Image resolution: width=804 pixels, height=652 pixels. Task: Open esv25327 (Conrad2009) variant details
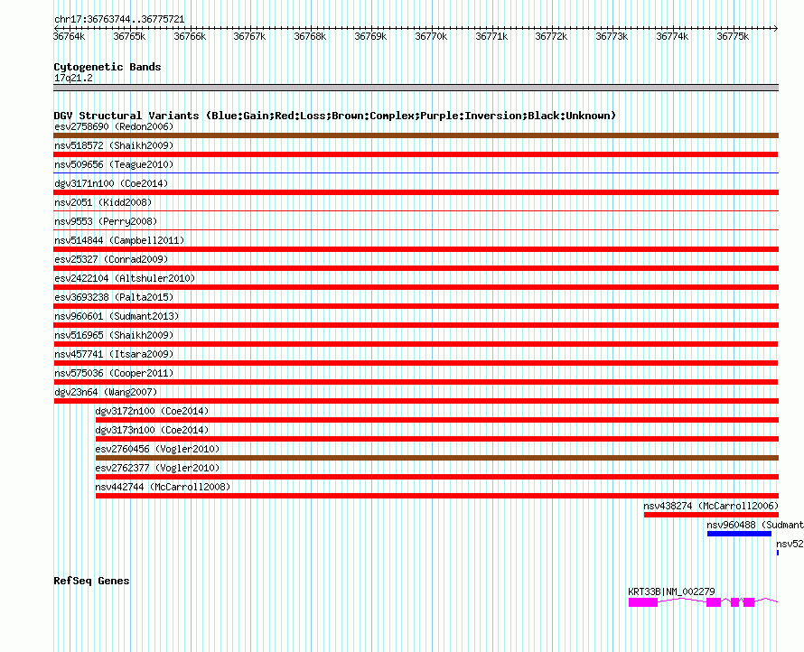(x=111, y=259)
